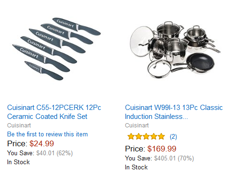Screen dimensions: 232x176
Task: Open the Cuisinart knife set product image
Action: (57, 49)
